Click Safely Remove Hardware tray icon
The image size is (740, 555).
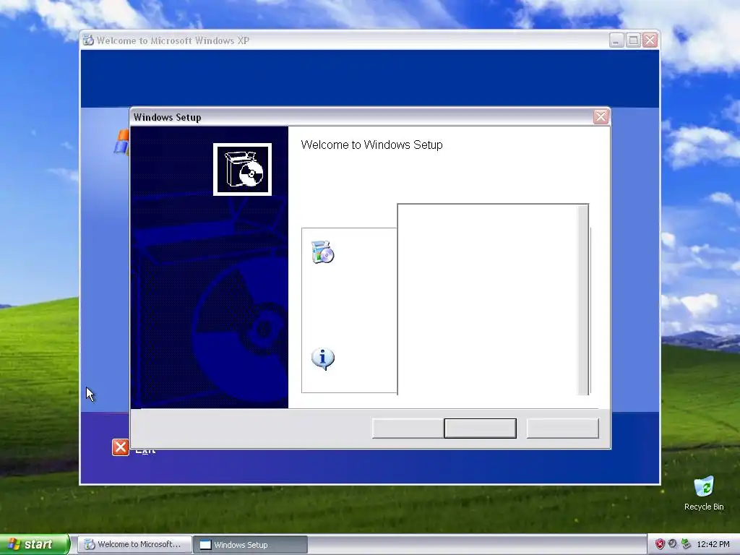coord(686,544)
